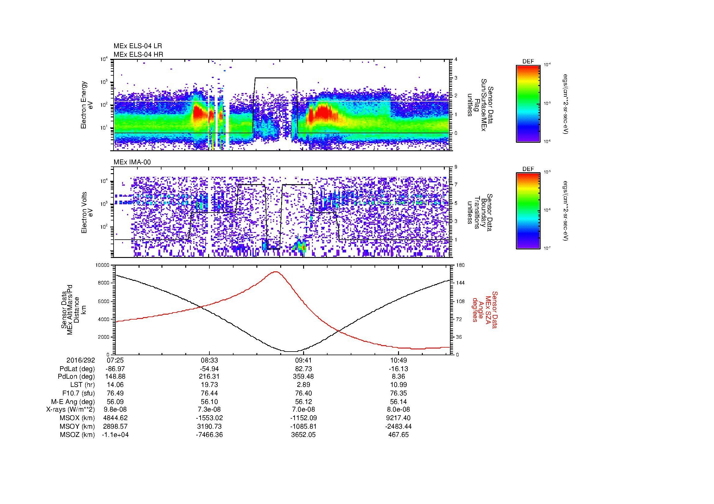Viewport: 714px width, 504px height.
Task: Click the 'MEx Alt/Mars/Pd Distance km' axis label
Action: pyautogui.click(x=73, y=310)
